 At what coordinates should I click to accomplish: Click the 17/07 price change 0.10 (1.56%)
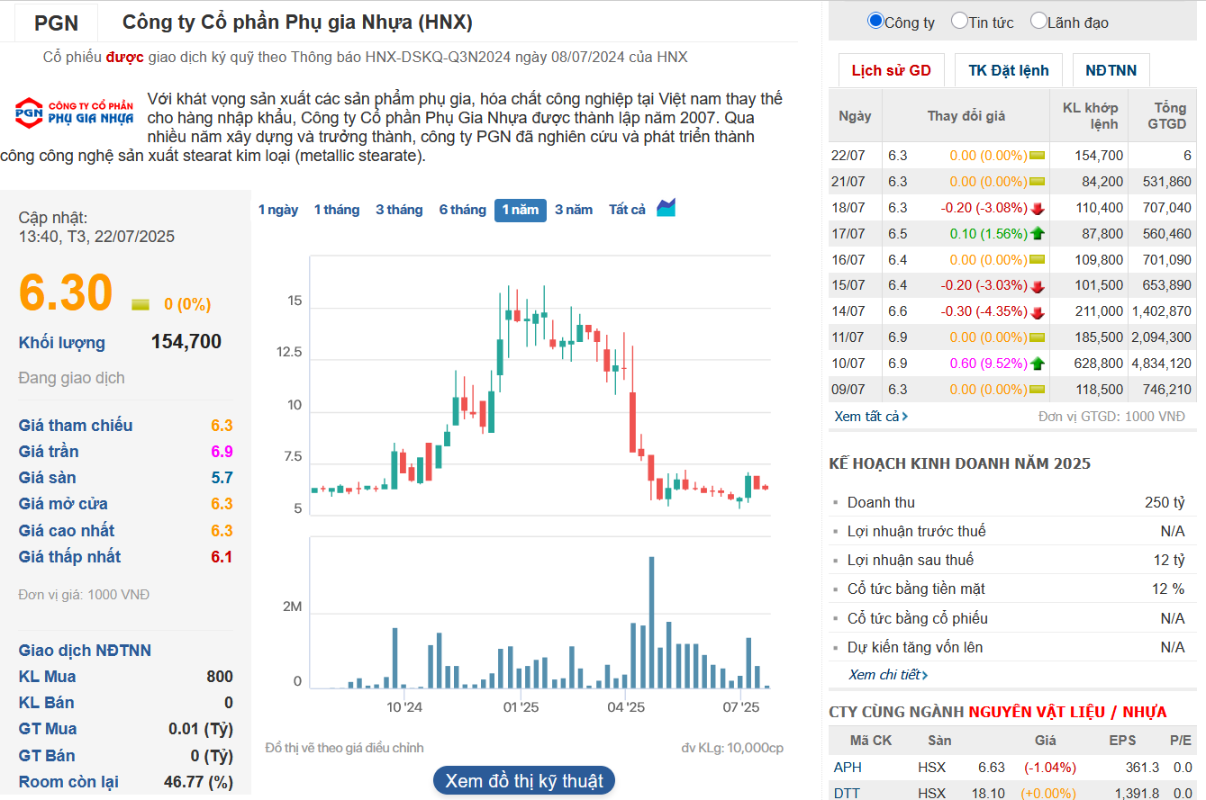point(988,234)
